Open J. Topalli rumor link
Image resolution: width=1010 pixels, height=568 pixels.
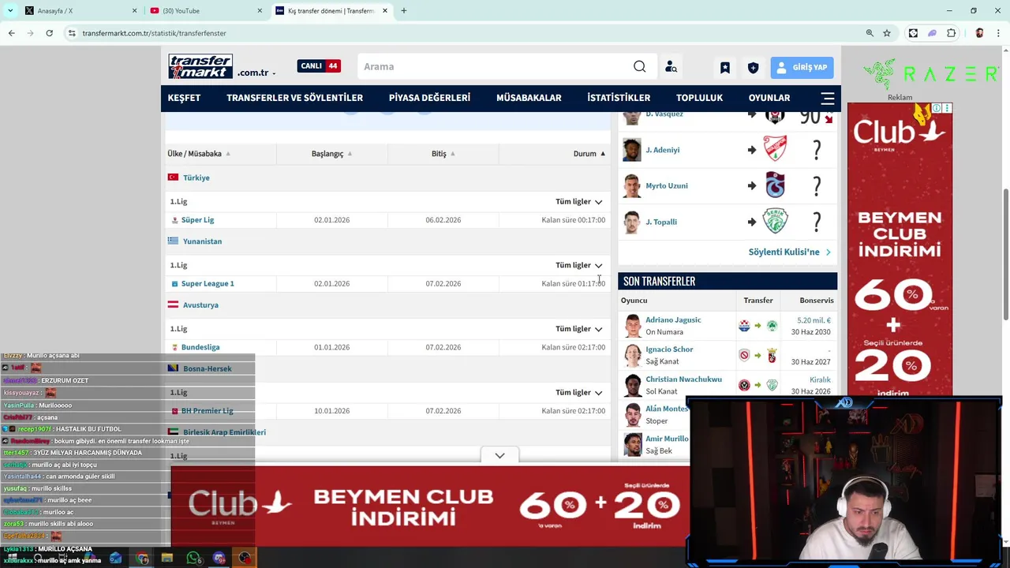661,222
